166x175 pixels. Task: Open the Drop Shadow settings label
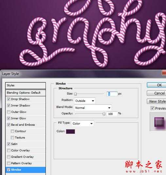click(x=20, y=99)
